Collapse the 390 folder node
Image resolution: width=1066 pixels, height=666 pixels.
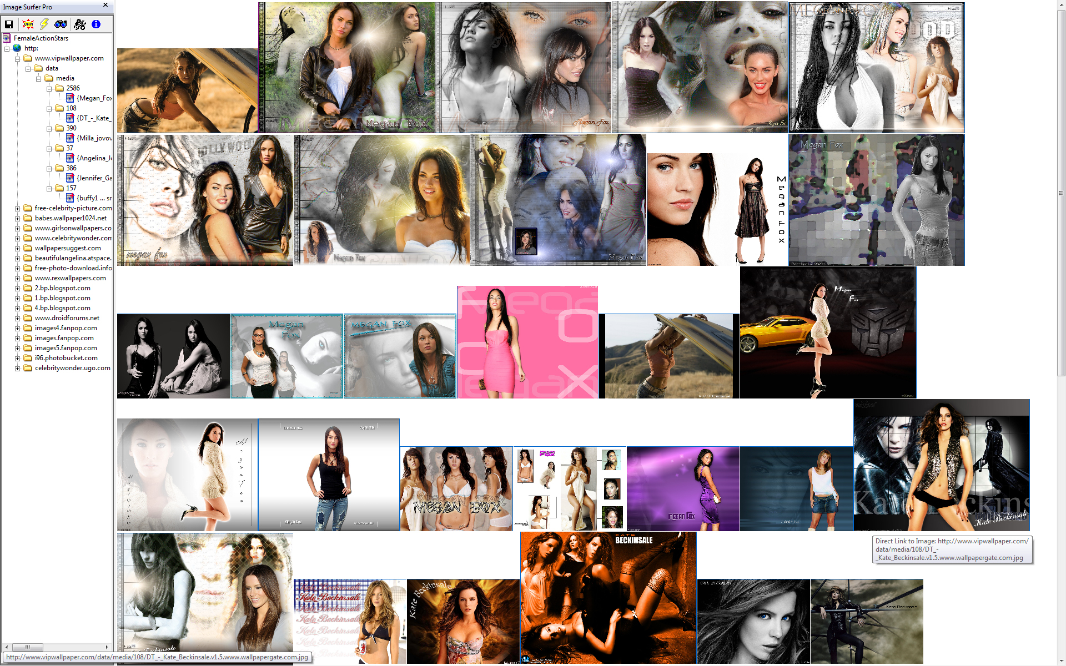pyautogui.click(x=49, y=128)
